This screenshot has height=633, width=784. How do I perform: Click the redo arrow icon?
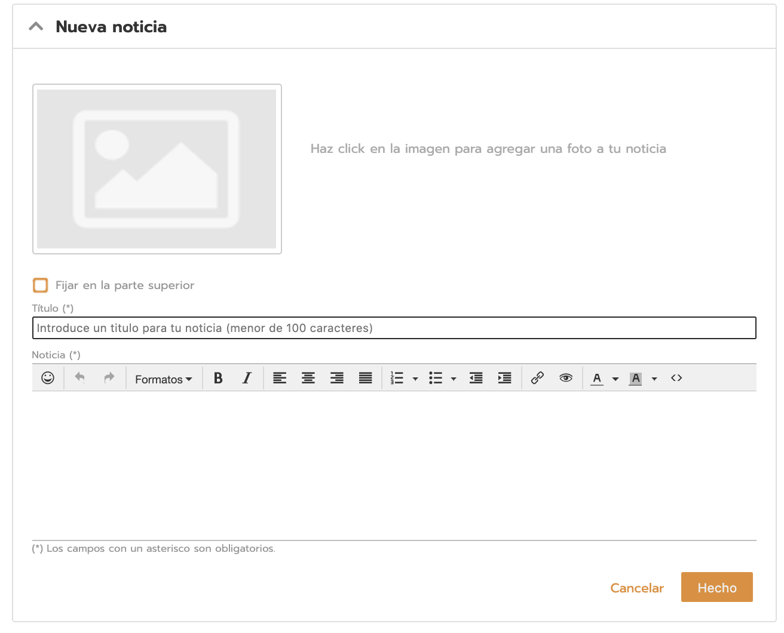[x=109, y=378]
